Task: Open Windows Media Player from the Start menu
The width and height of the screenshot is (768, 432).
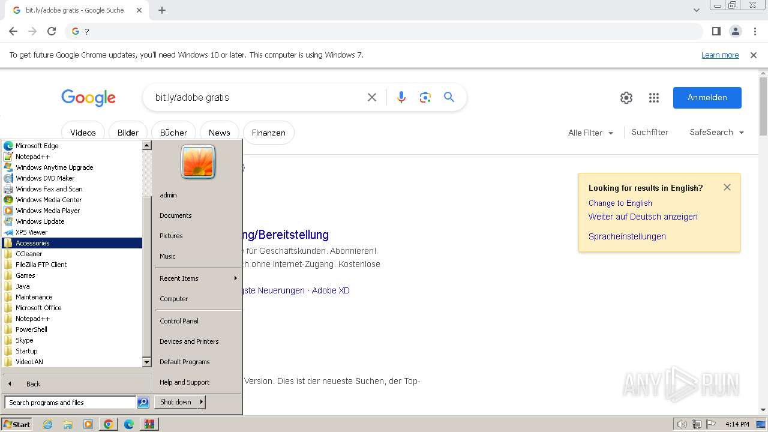Action: coord(72,211)
